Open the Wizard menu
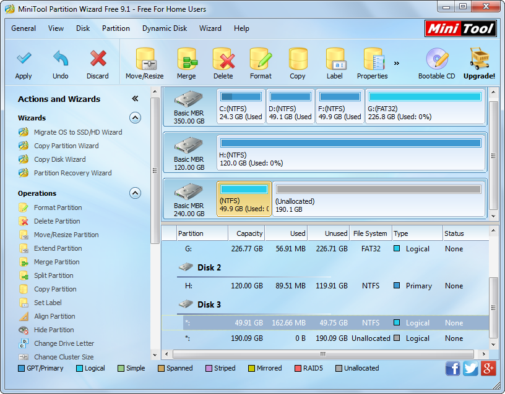The width and height of the screenshot is (505, 394). click(210, 28)
